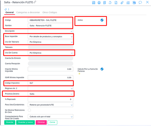
Task: Click the tag icon above the tabs
Action: click(x=6, y=9)
